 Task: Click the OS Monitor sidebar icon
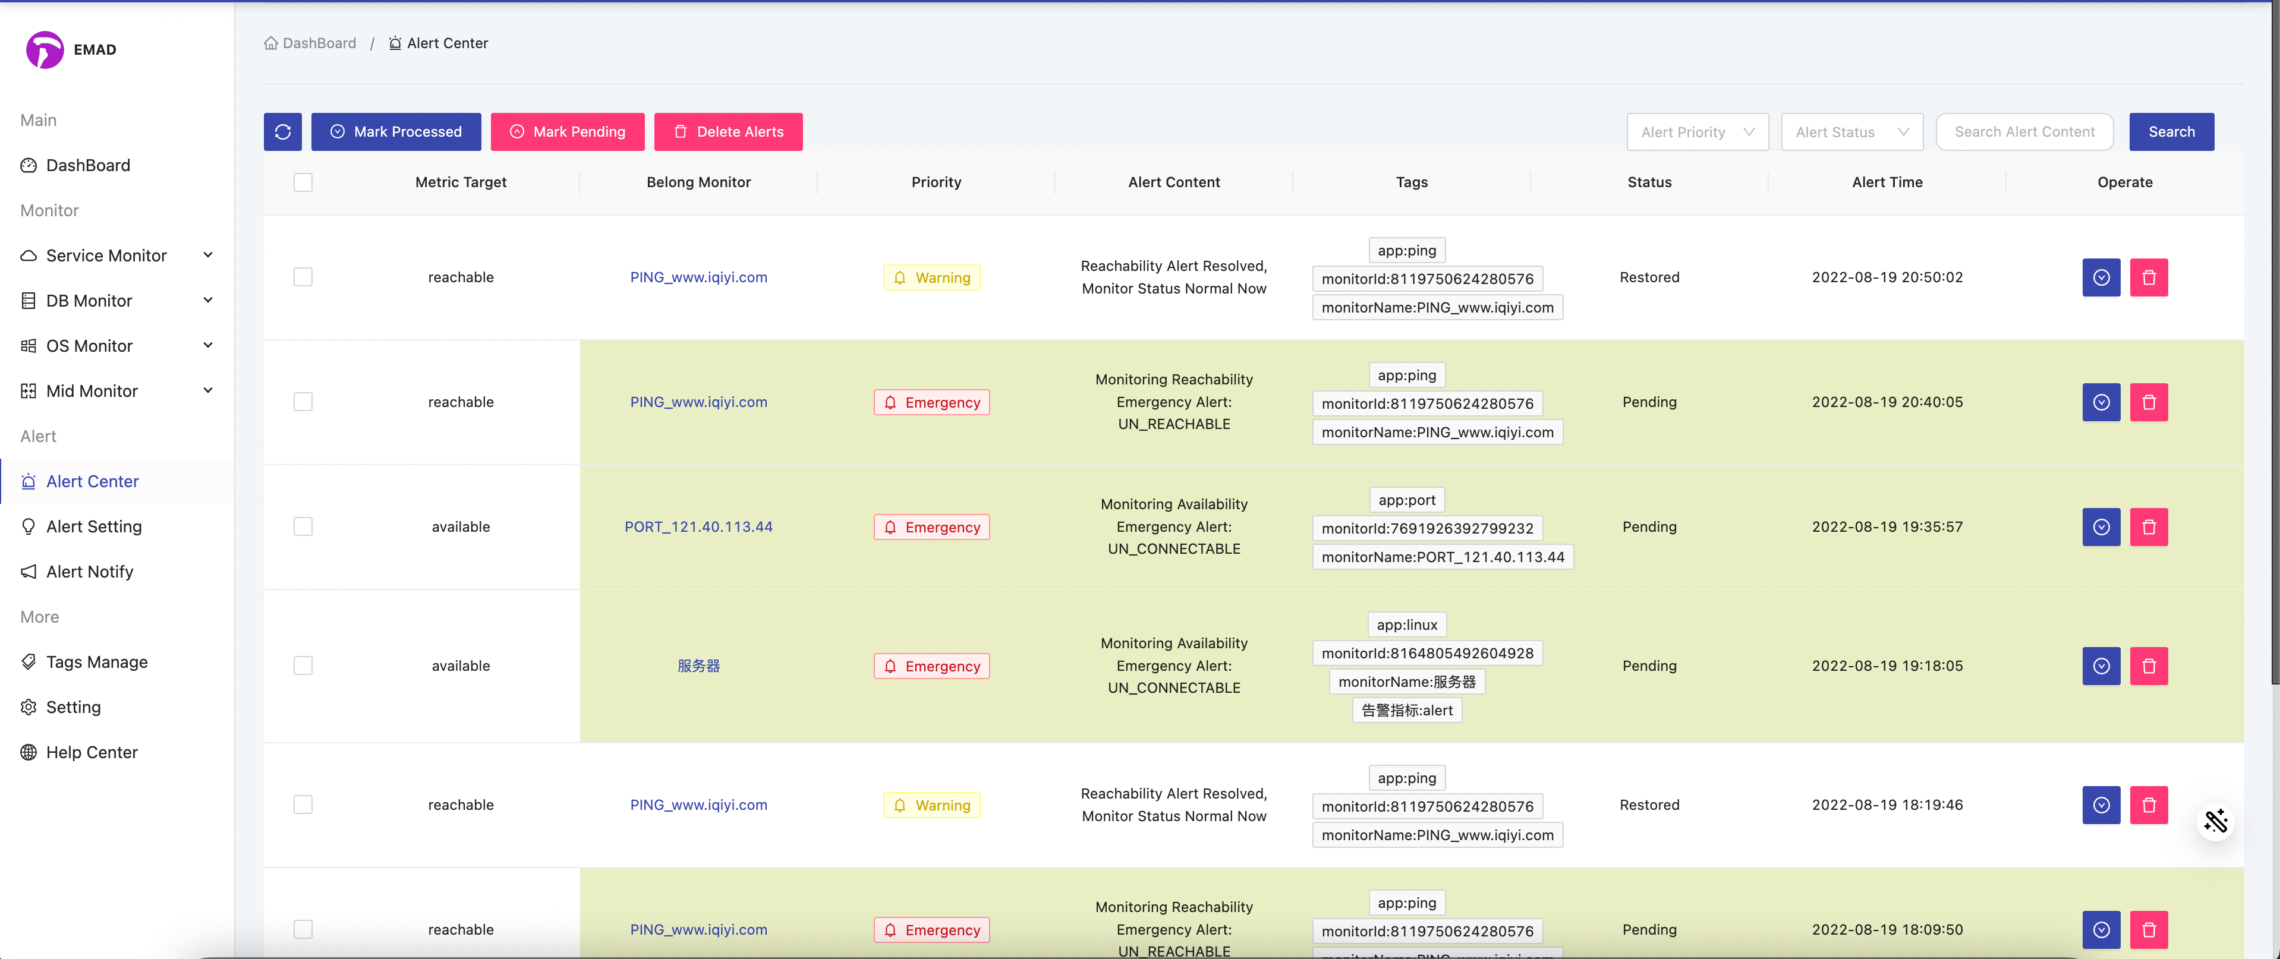pyautogui.click(x=29, y=346)
